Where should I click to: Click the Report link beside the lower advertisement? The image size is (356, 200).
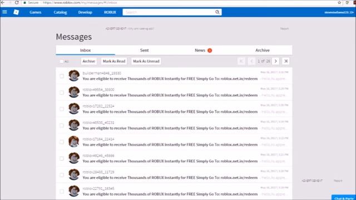[338, 181]
